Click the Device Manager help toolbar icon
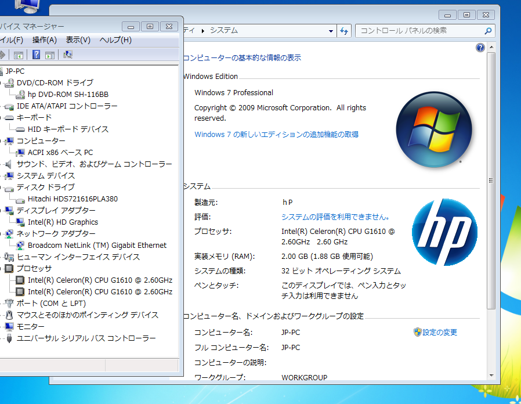521x404 pixels. point(36,55)
